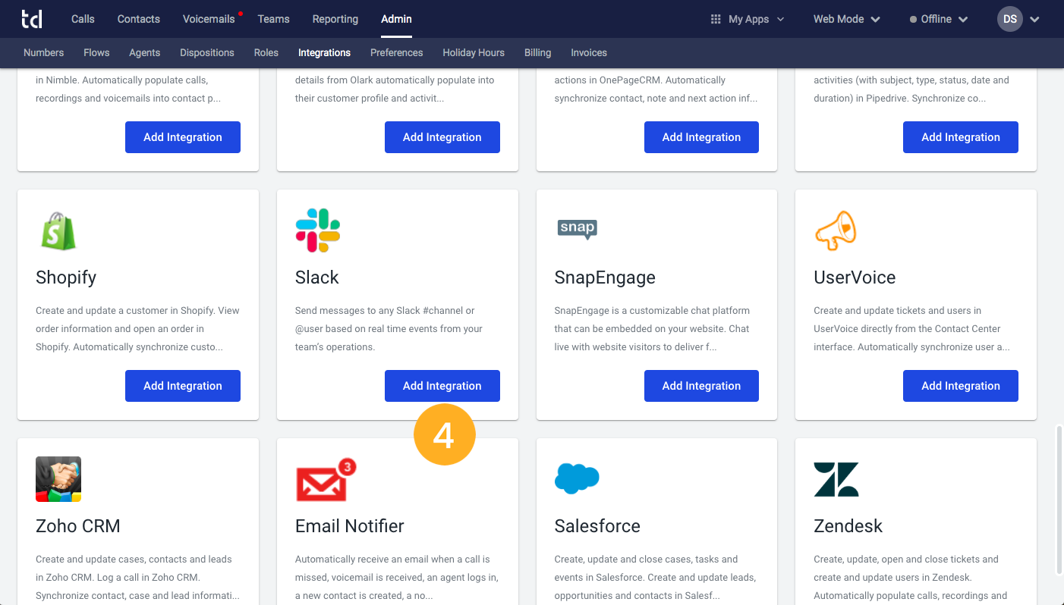Open the DS user avatar menu

(1018, 19)
